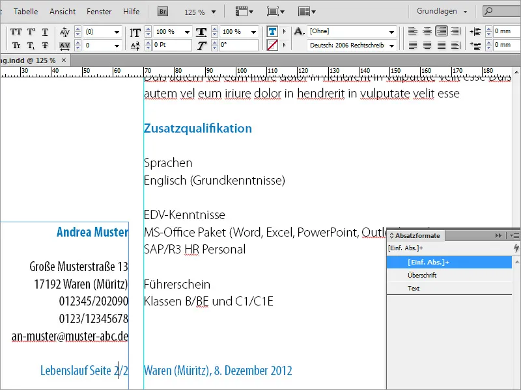Justify with last line aligned left
The image size is (521, 390).
point(413,45)
